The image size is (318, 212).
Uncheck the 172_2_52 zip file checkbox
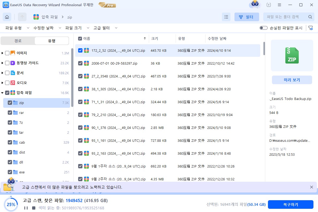80,51
